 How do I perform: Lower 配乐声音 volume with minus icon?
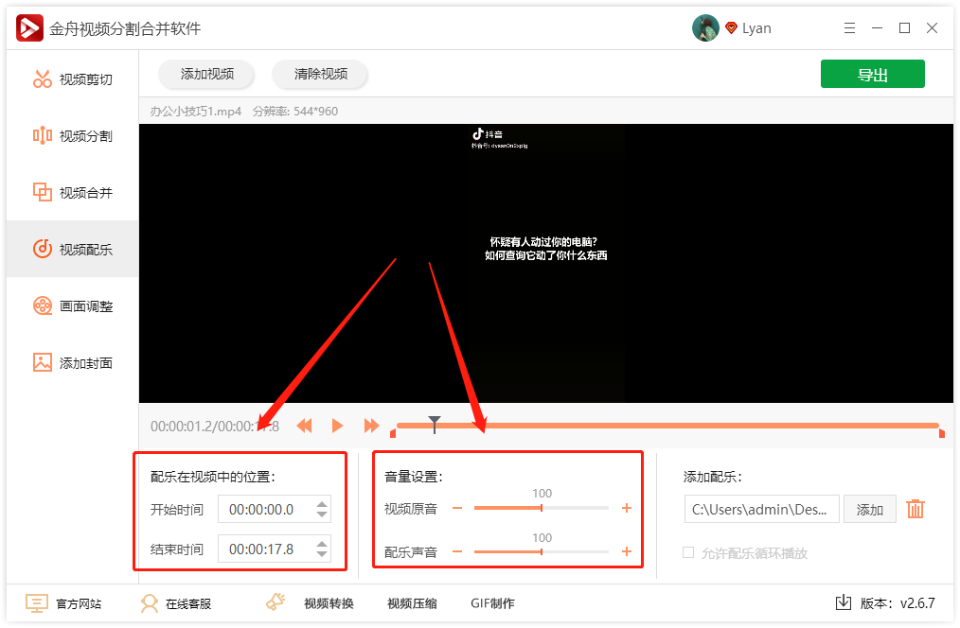(x=457, y=551)
